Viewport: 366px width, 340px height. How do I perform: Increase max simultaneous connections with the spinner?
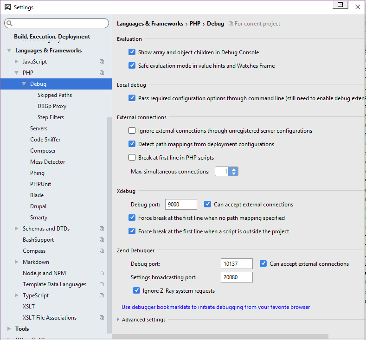pyautogui.click(x=234, y=169)
